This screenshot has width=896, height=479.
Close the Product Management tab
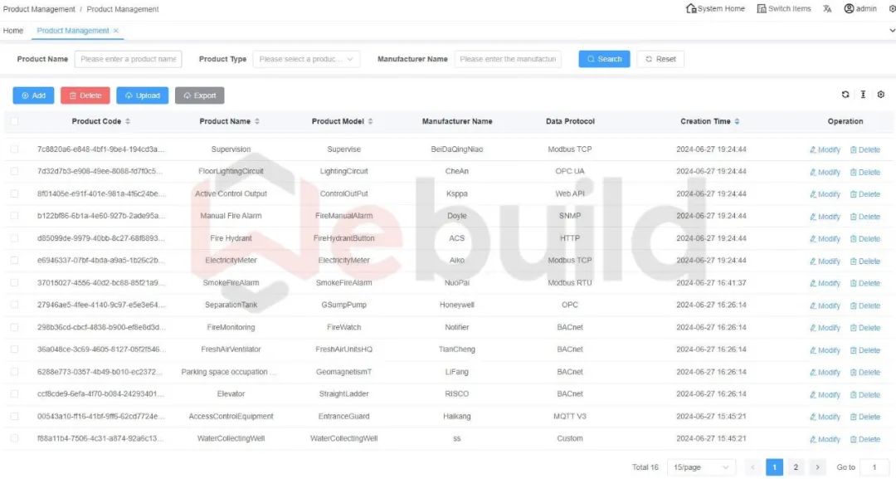coord(116,31)
